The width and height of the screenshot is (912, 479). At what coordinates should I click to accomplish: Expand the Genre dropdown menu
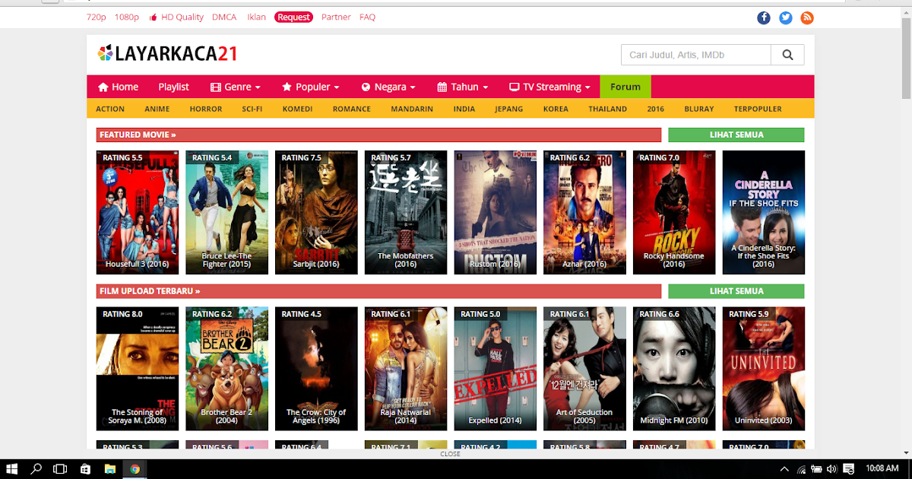(236, 87)
